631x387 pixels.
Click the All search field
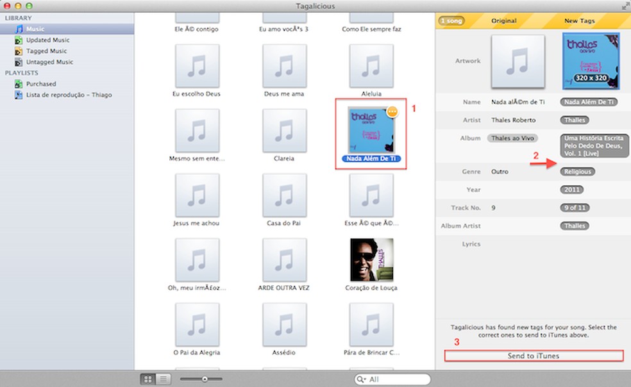pos(392,379)
